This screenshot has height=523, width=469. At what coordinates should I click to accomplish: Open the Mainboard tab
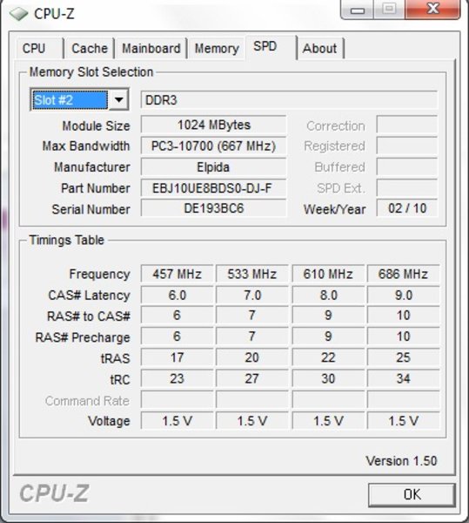click(151, 48)
